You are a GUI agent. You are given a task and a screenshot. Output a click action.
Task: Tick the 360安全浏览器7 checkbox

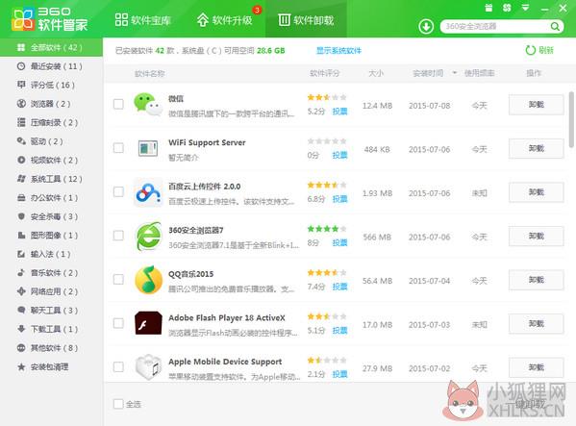click(118, 236)
